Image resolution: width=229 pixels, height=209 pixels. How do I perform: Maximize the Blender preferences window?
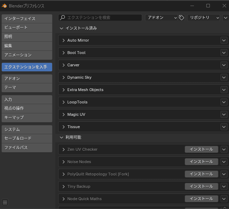pyautogui.click(x=208, y=6)
